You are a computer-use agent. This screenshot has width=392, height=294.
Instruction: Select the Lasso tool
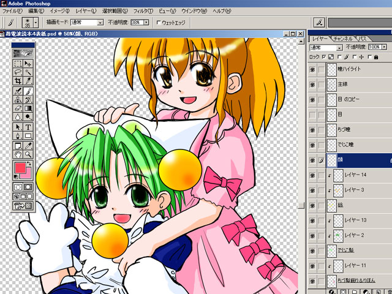point(18,72)
